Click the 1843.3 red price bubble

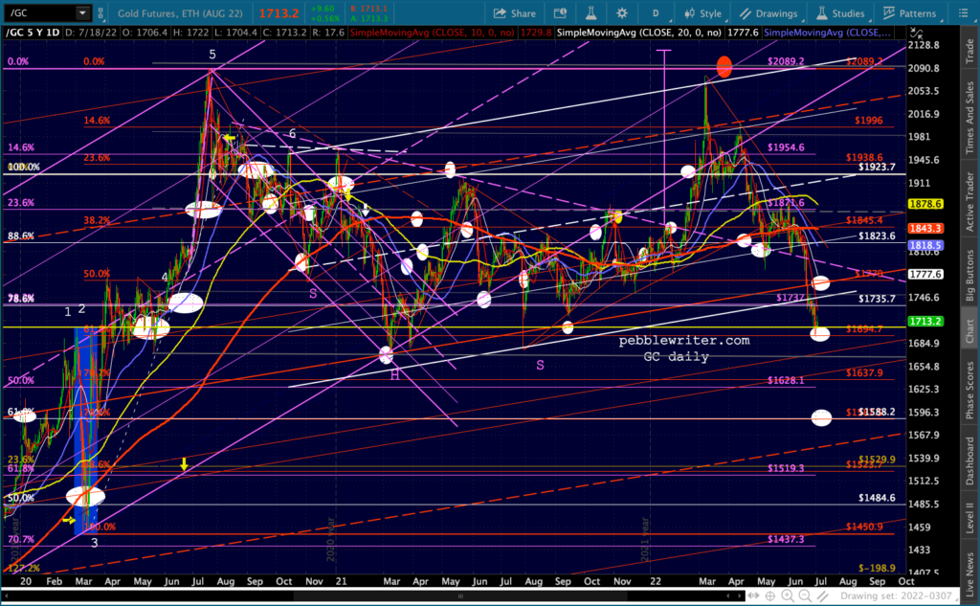pyautogui.click(x=925, y=228)
